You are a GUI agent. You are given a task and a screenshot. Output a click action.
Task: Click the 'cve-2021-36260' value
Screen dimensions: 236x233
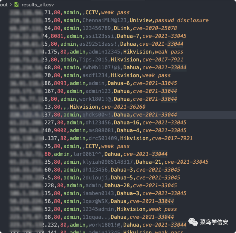pyautogui.click(x=123, y=107)
